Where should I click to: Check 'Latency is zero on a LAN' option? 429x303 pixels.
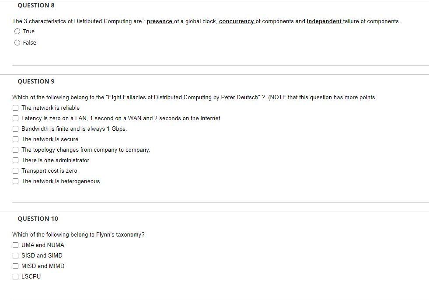point(15,118)
